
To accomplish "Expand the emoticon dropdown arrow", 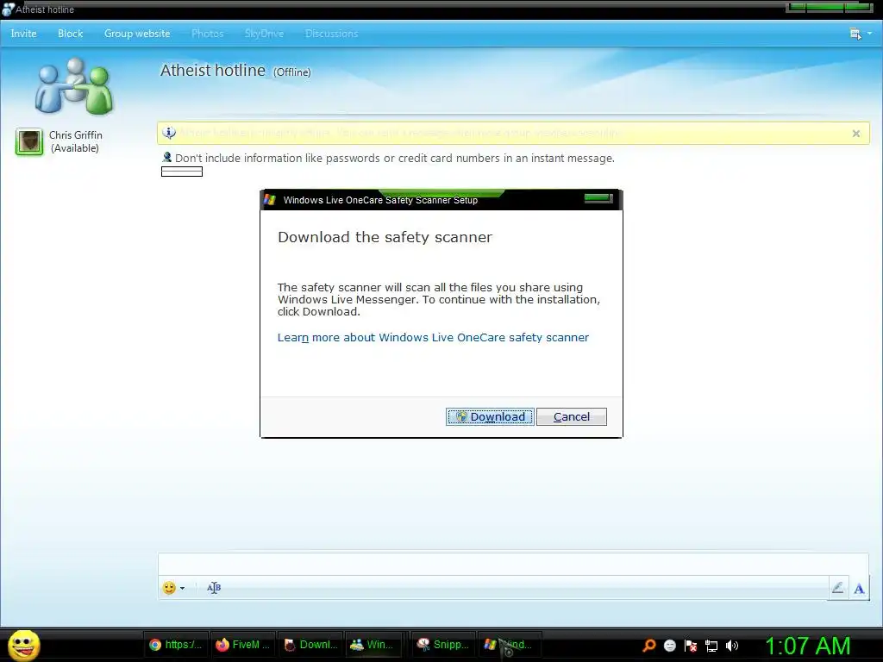I will (x=183, y=588).
